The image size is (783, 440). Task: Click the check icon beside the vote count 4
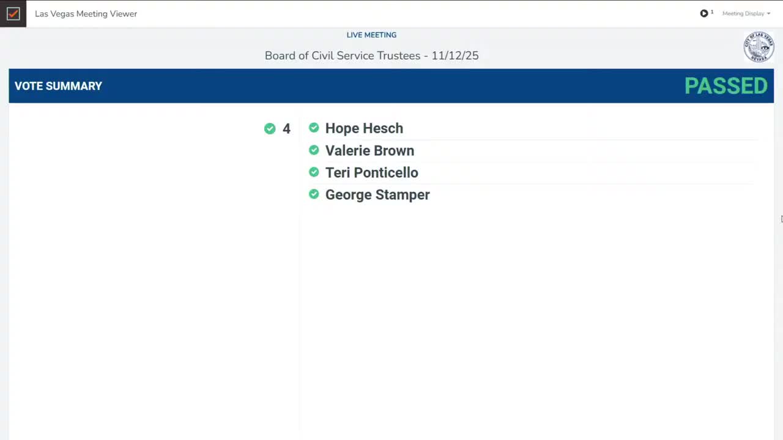click(x=270, y=128)
